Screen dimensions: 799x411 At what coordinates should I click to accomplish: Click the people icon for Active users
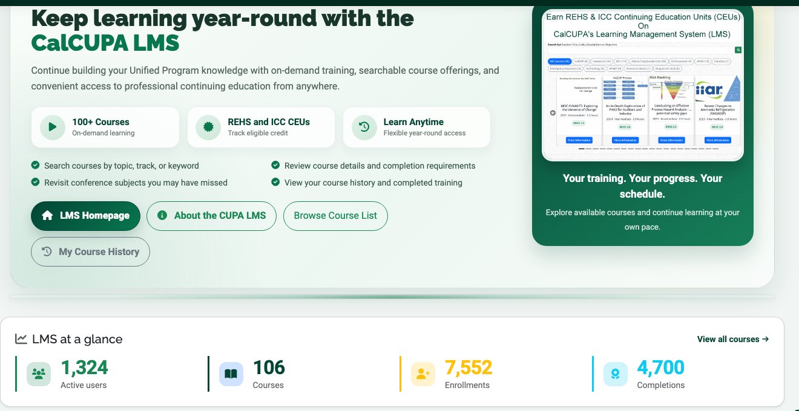[39, 374]
